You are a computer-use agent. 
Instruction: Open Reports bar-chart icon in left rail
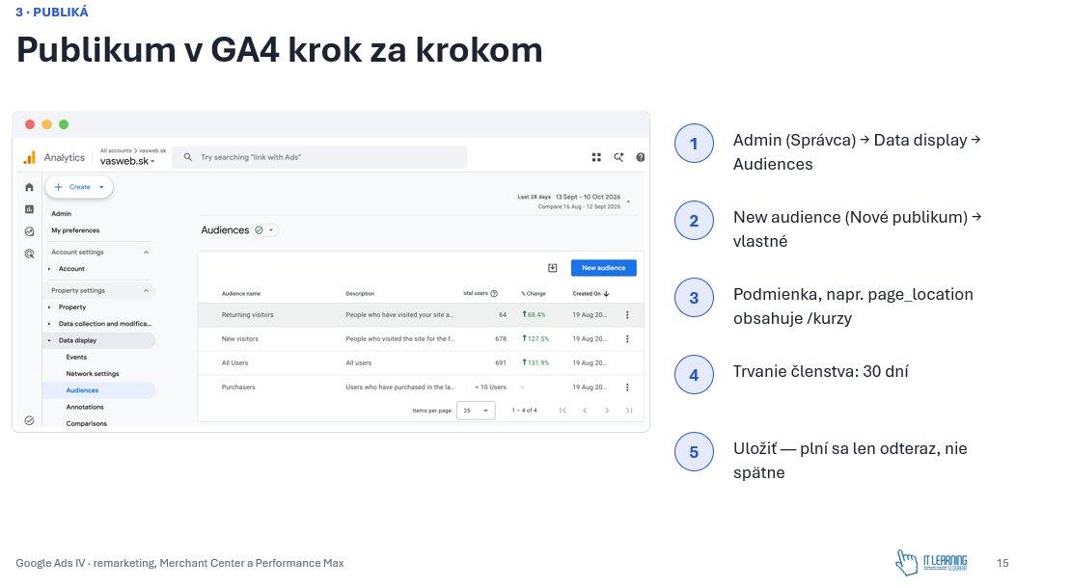coord(29,209)
